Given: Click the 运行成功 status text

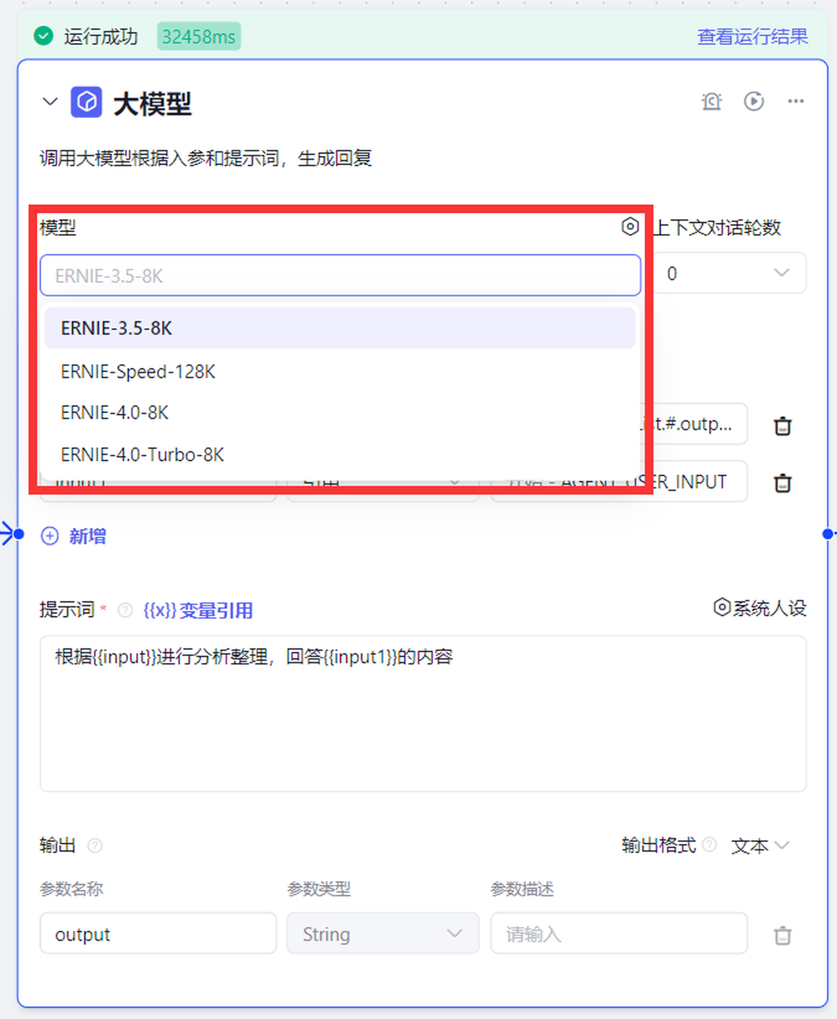Looking at the screenshot, I should click(x=101, y=37).
